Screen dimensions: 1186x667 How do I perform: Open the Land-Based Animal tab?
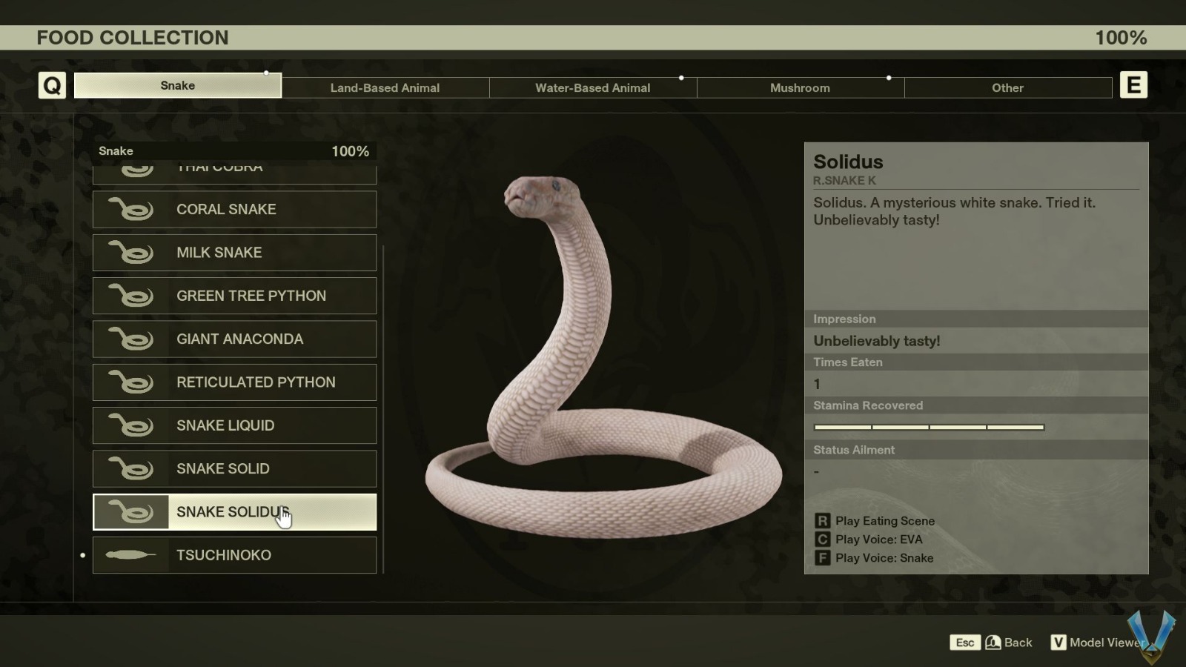coord(385,87)
